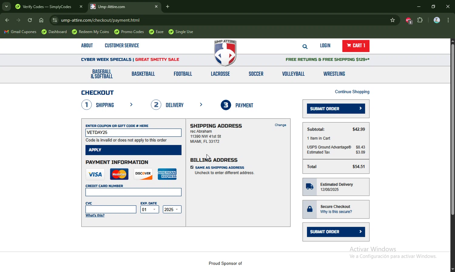Open the Dashboard bookmark

[54, 32]
